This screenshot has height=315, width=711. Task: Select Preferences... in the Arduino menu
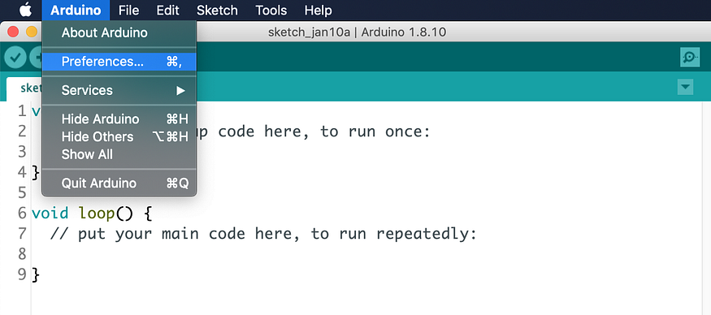click(119, 62)
